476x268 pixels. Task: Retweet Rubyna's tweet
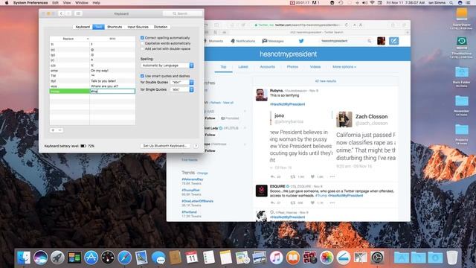(292, 176)
